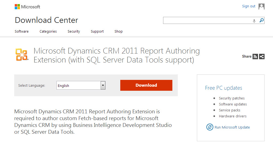The height and width of the screenshot is (144, 273).
Task: Click the Sign out link
Action: point(249,6)
